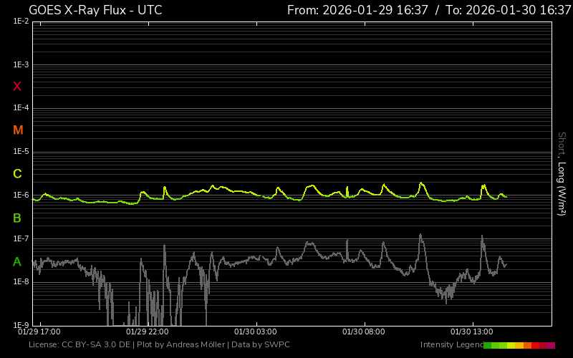Click the 01/30 08:00 time axis label
Viewport: 573px width, 358px height.
tap(363, 332)
